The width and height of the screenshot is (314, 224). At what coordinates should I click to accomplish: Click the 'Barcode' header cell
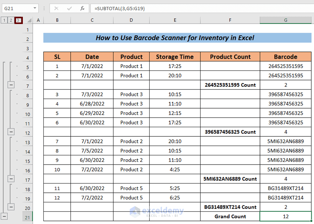point(285,57)
